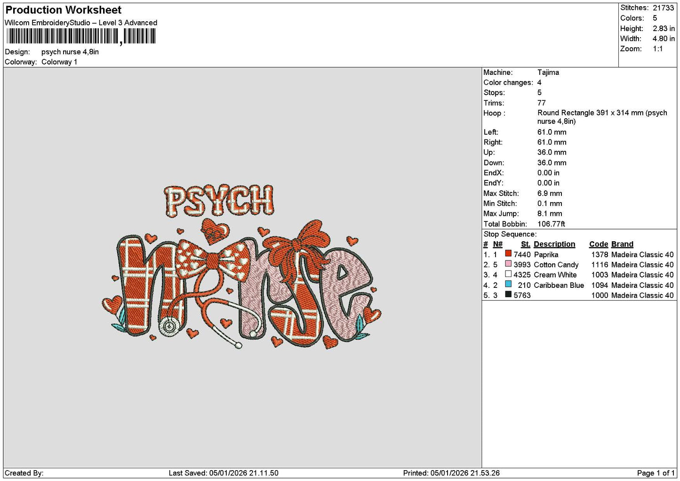Select the 'Paprika' description text
This screenshot has height=481, width=680.
546,254
